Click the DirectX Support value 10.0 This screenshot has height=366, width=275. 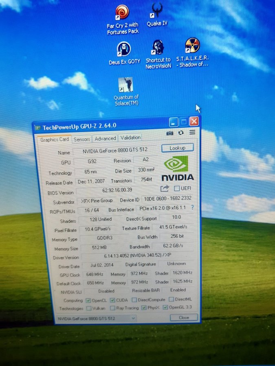pos(176,217)
